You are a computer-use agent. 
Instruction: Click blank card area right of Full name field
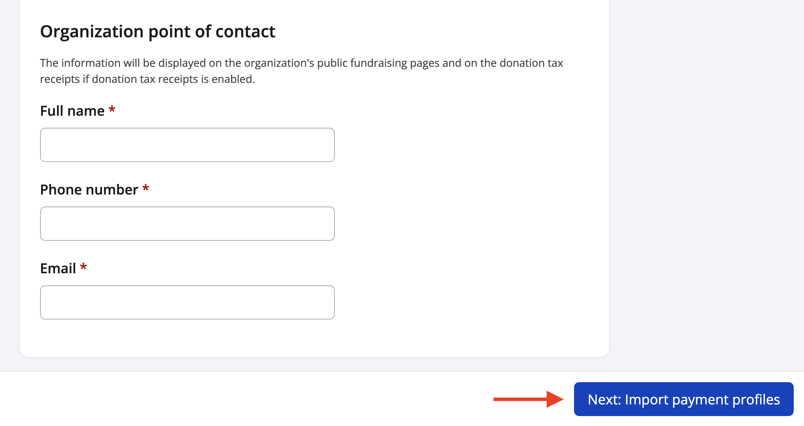(x=470, y=145)
